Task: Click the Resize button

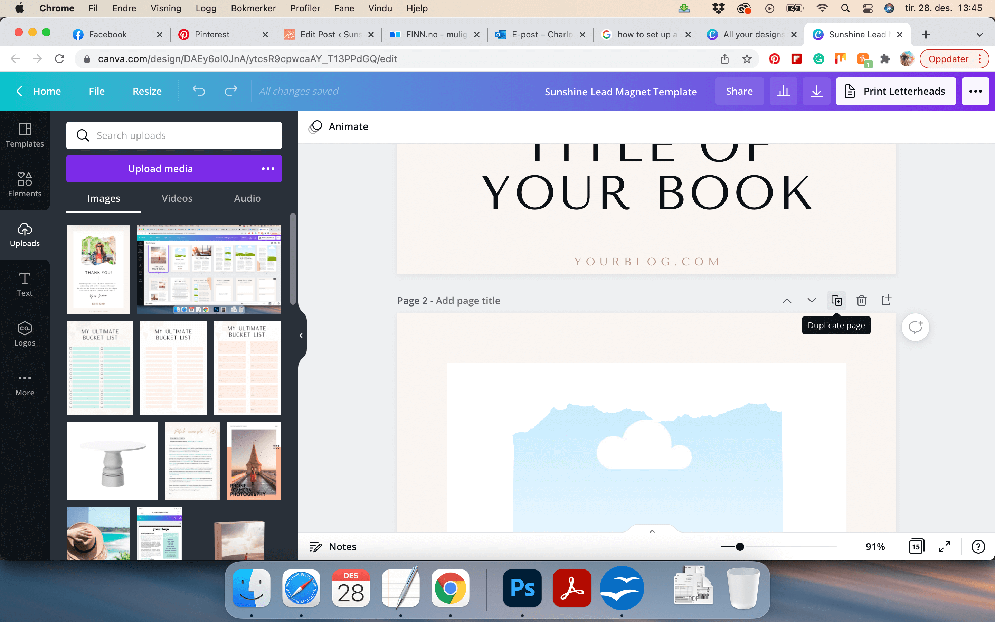Action: 147,91
